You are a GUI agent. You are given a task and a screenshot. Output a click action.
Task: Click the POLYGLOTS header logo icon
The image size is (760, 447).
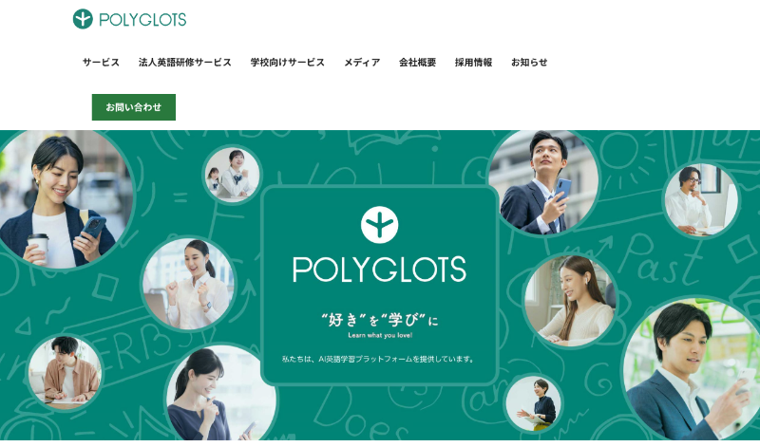pos(83,19)
